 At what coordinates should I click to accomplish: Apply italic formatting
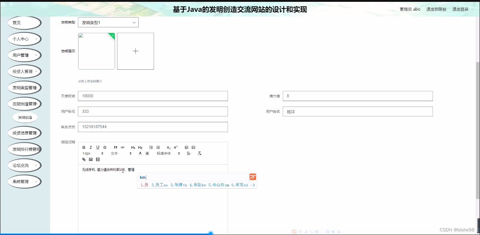click(x=91, y=147)
